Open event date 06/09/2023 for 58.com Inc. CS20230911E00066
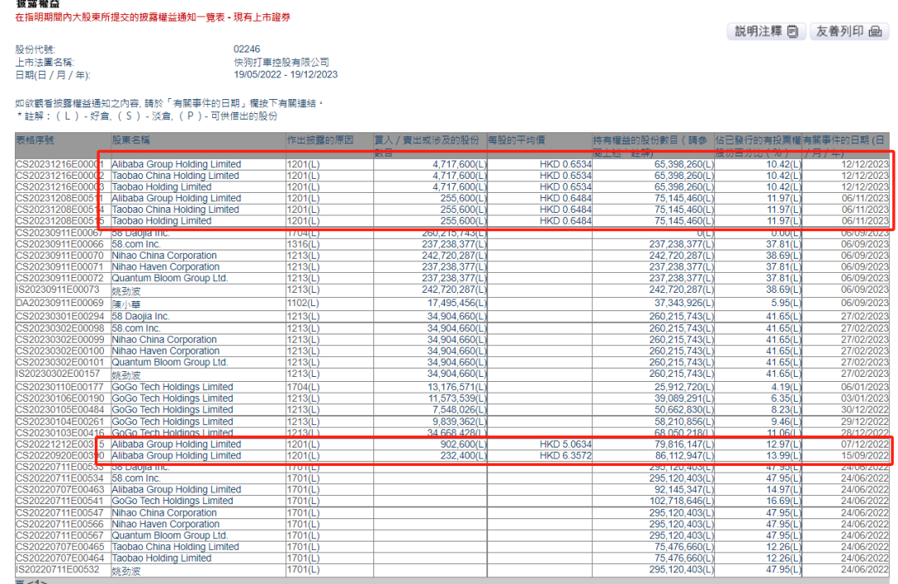The image size is (898, 584). click(x=865, y=244)
